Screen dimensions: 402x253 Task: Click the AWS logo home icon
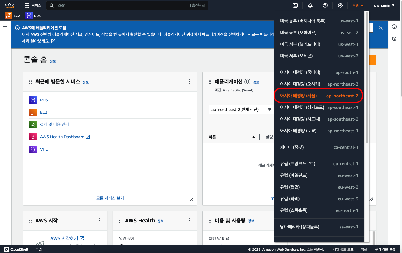10,5
